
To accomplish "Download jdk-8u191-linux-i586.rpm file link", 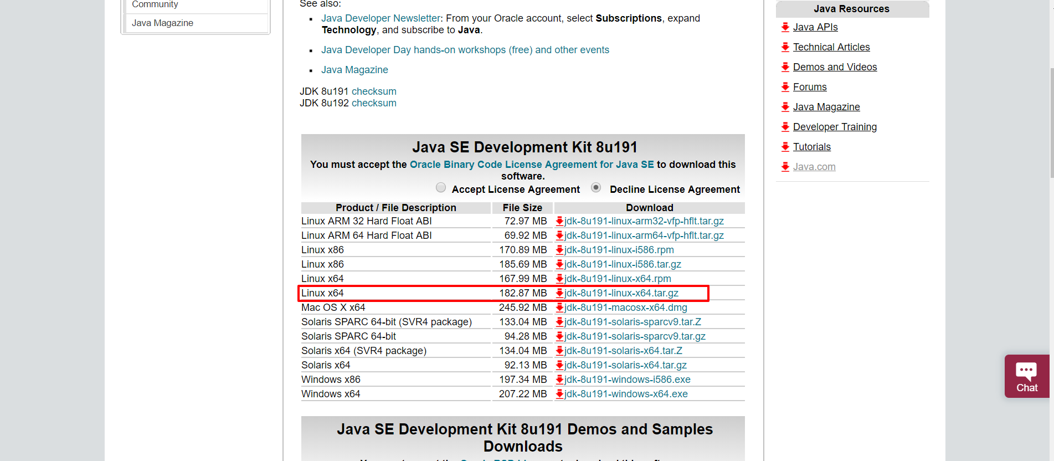I will [619, 250].
